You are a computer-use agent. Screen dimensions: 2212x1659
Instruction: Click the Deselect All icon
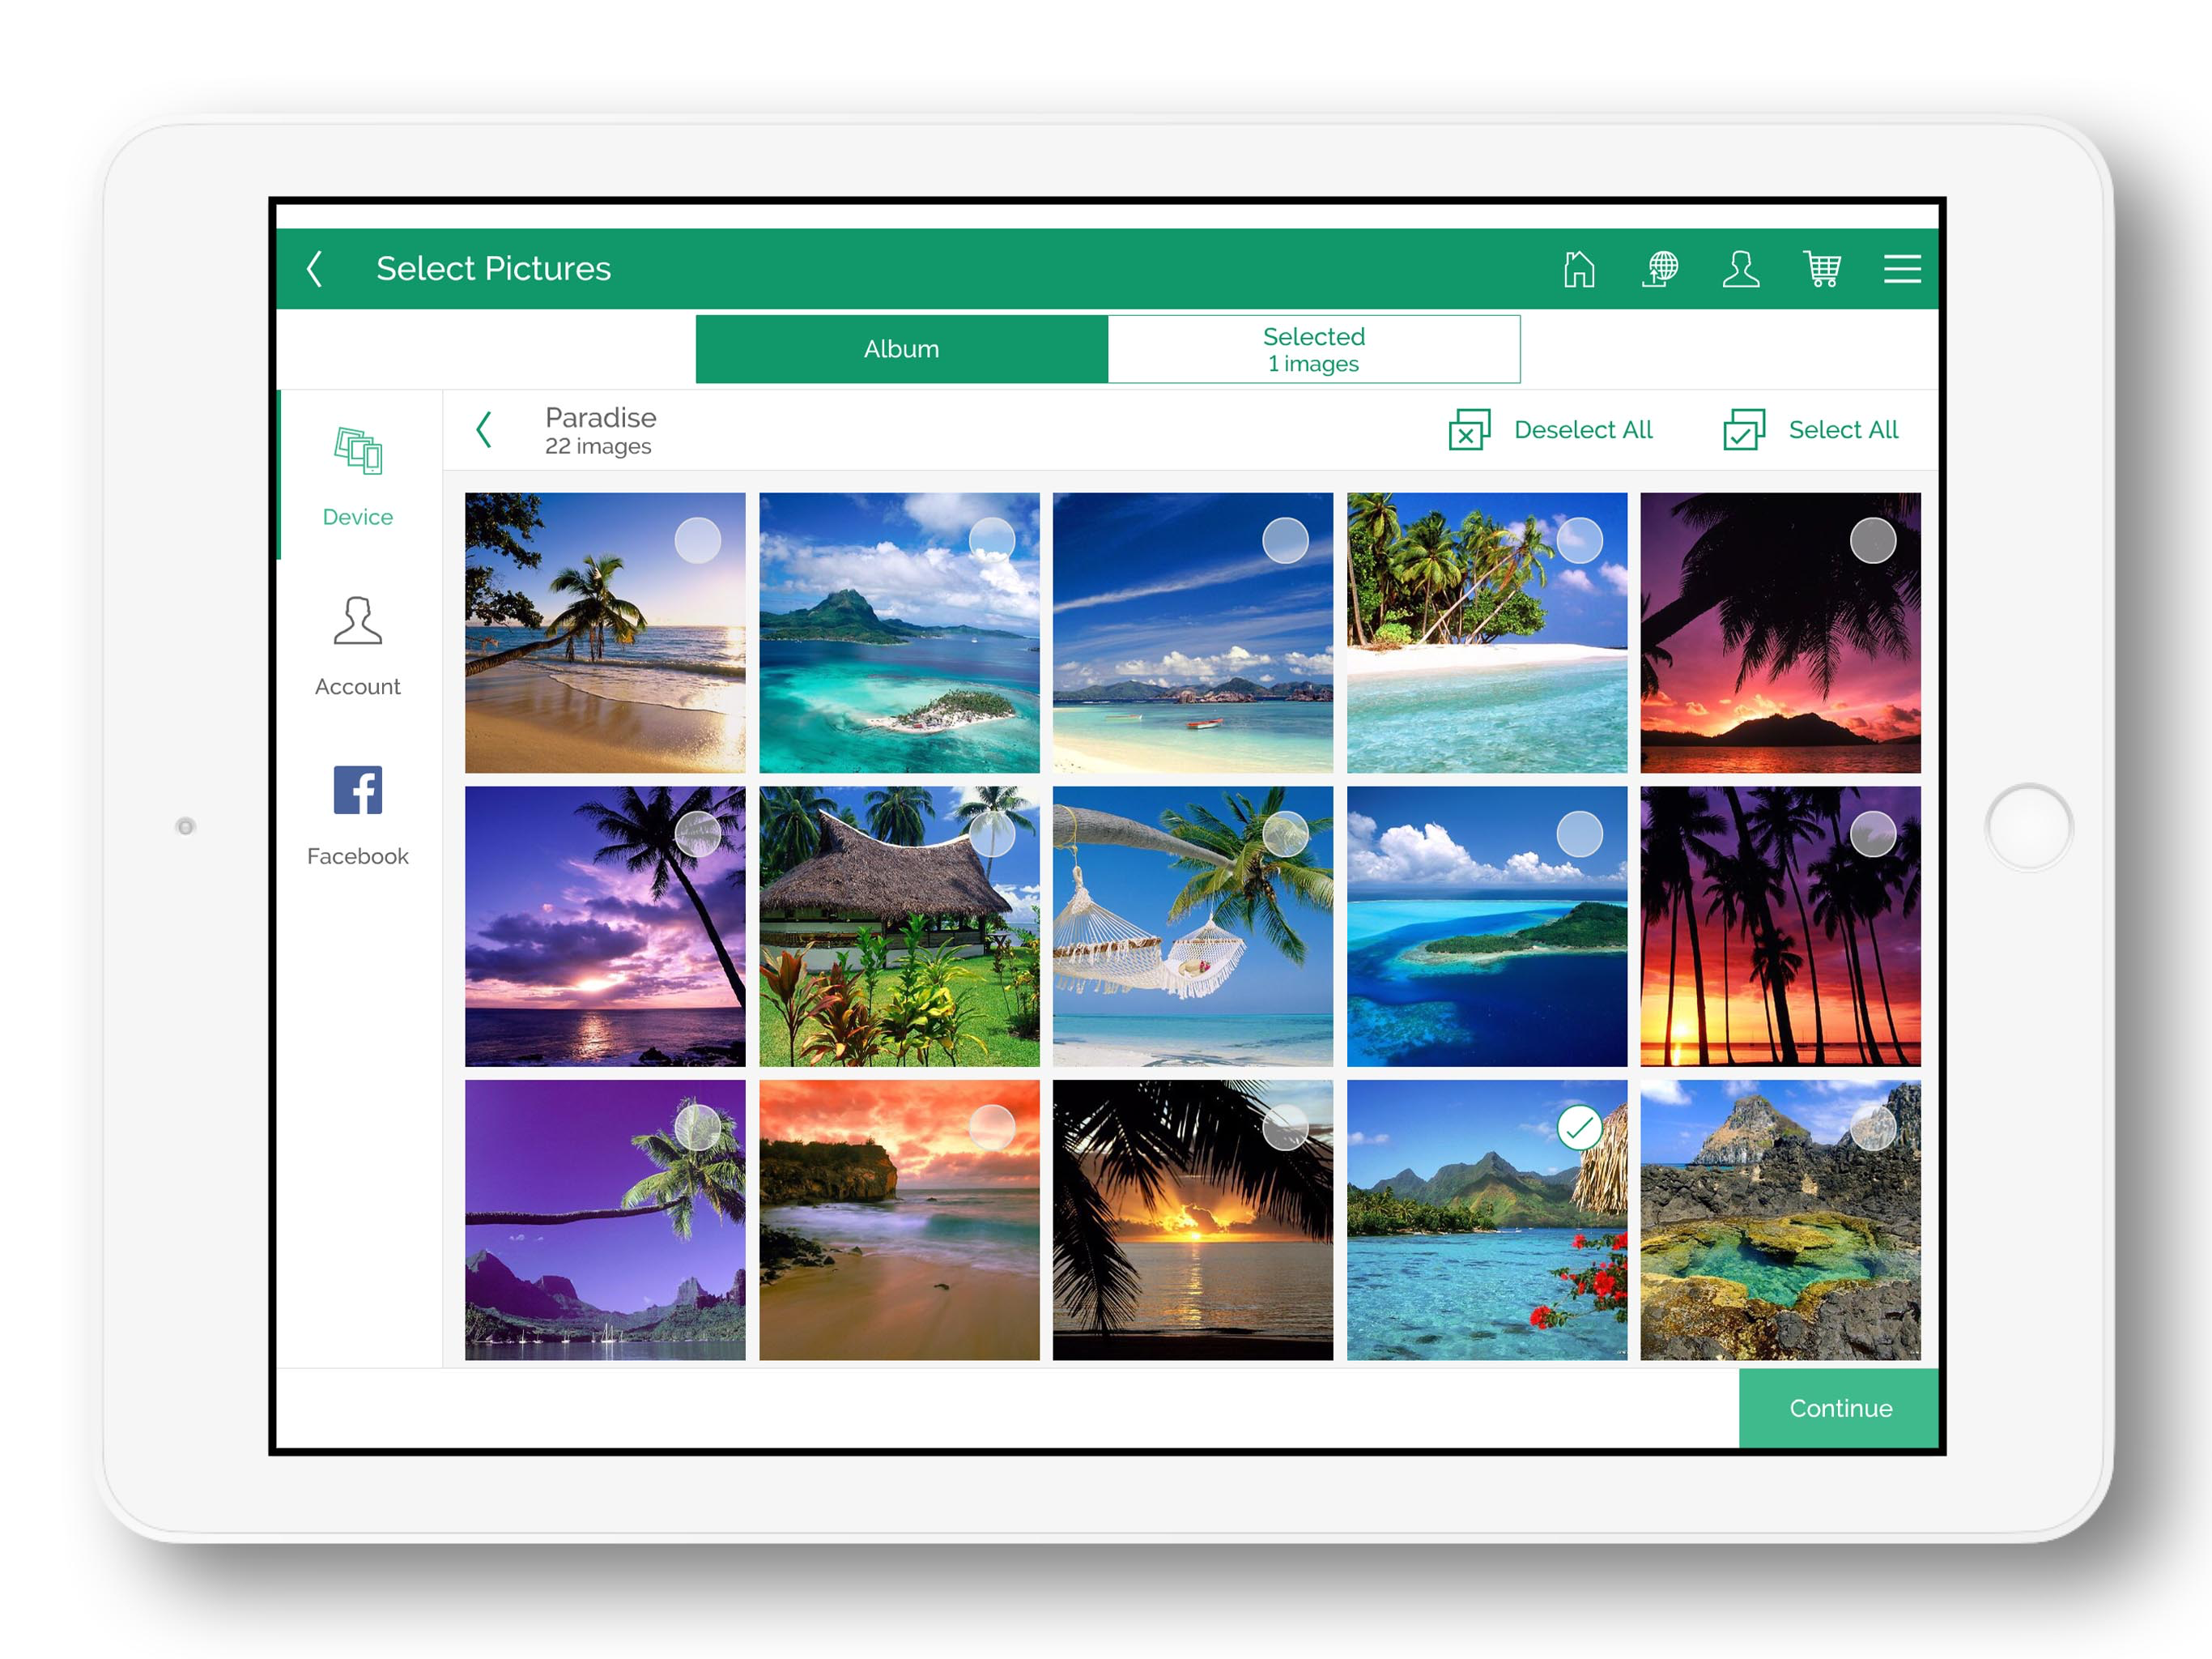[1469, 430]
